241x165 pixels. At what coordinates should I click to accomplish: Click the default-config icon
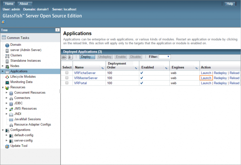11,136
